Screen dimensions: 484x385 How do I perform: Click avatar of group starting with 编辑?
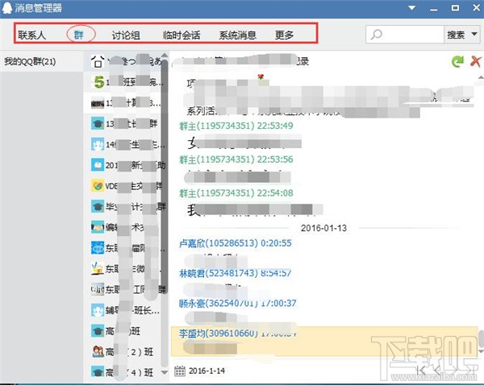[x=98, y=227]
